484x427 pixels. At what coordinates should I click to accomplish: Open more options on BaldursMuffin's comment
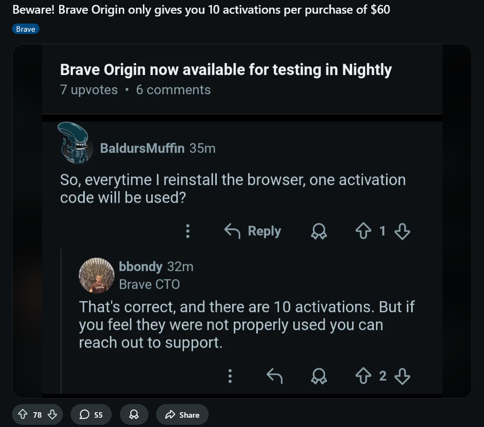tap(188, 231)
